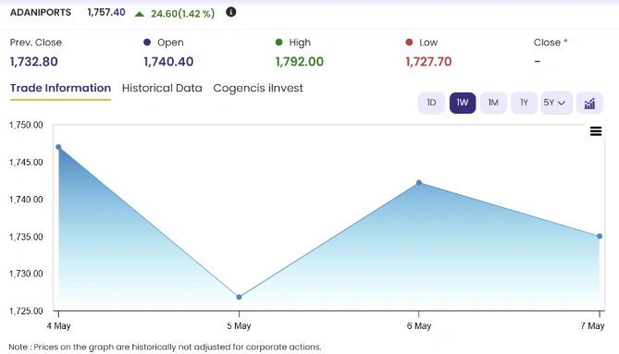
Task: Click the 6 May axis label
Action: coord(419,326)
